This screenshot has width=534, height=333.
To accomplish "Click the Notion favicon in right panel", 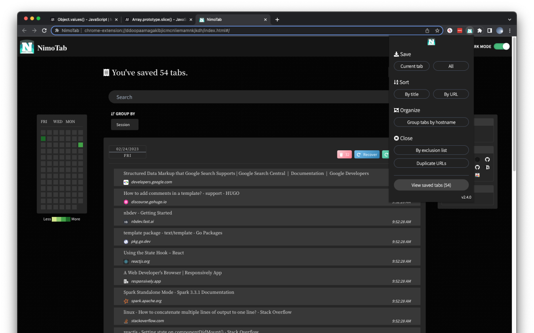I will 487,167.
